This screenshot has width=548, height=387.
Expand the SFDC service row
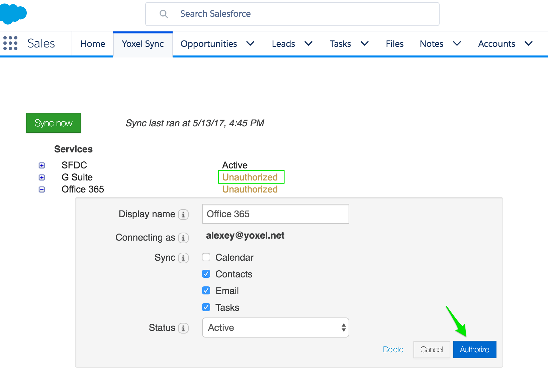(x=42, y=165)
